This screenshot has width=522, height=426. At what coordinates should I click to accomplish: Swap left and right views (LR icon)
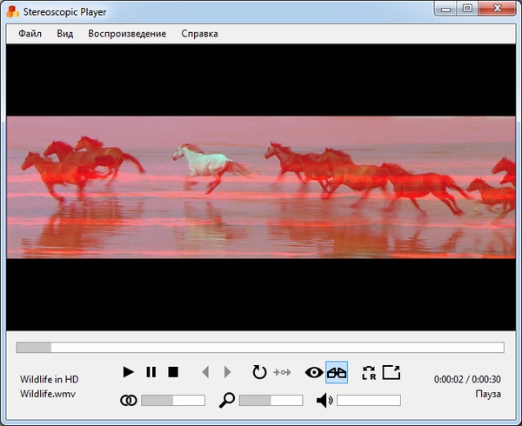point(369,372)
